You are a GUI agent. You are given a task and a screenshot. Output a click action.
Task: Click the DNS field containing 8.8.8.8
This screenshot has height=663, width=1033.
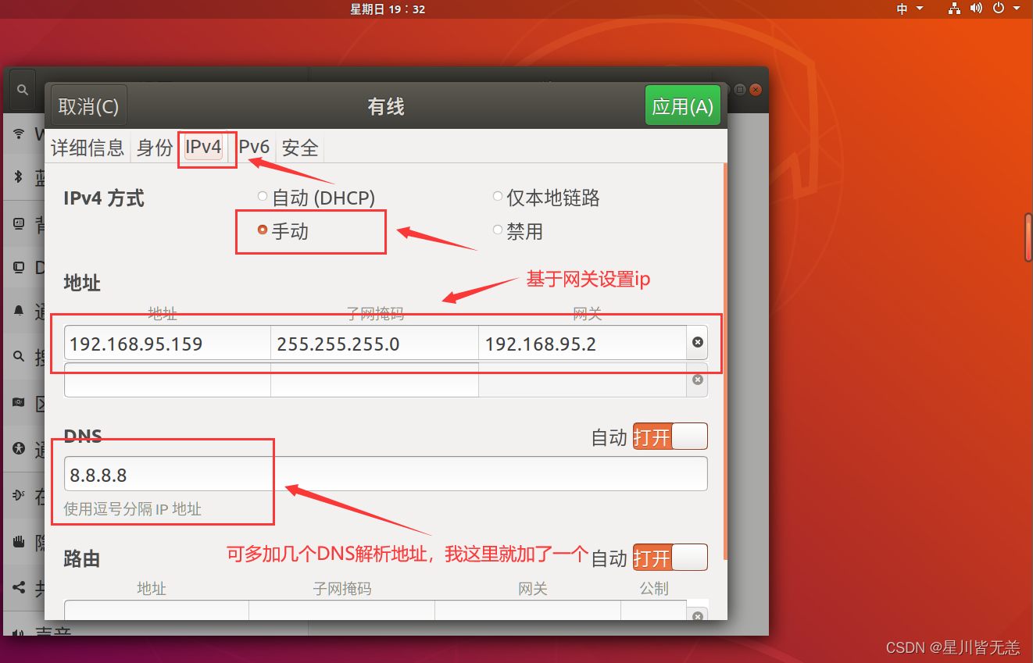[x=385, y=474]
